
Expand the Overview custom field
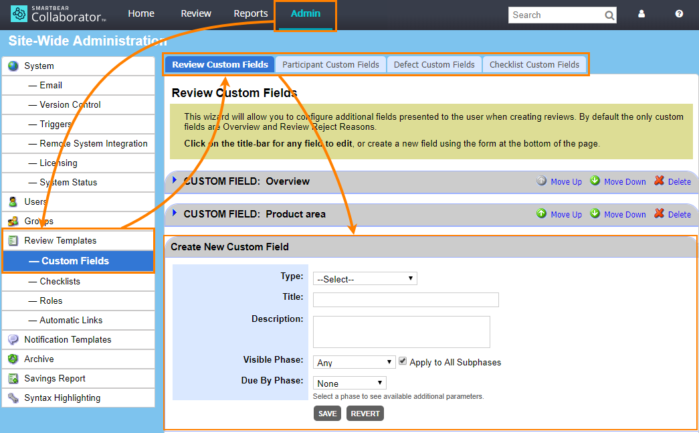[x=174, y=181]
